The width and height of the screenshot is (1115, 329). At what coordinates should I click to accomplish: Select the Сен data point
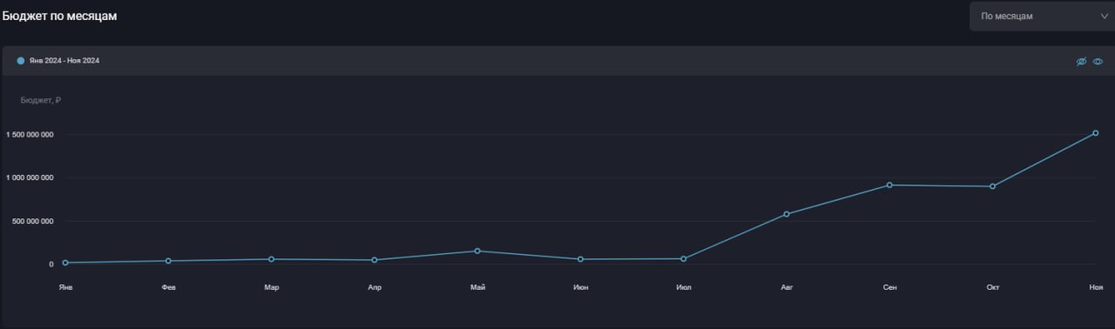tap(889, 185)
